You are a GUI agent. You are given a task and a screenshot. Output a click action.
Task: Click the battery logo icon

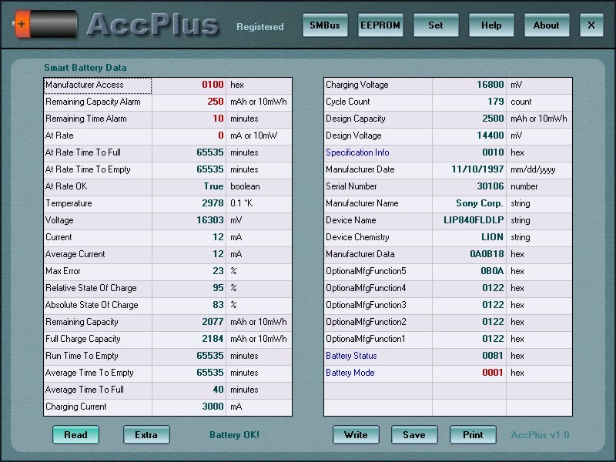pyautogui.click(x=45, y=25)
